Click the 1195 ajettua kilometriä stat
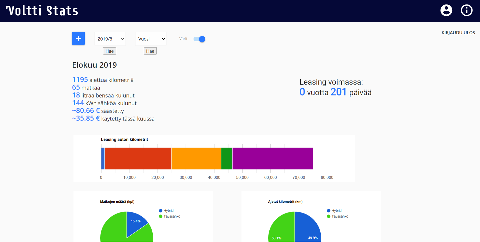 pos(103,80)
